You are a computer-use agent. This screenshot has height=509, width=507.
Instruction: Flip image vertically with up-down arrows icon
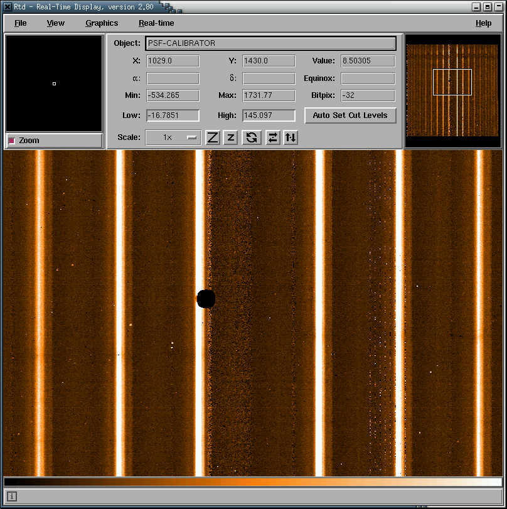point(291,137)
